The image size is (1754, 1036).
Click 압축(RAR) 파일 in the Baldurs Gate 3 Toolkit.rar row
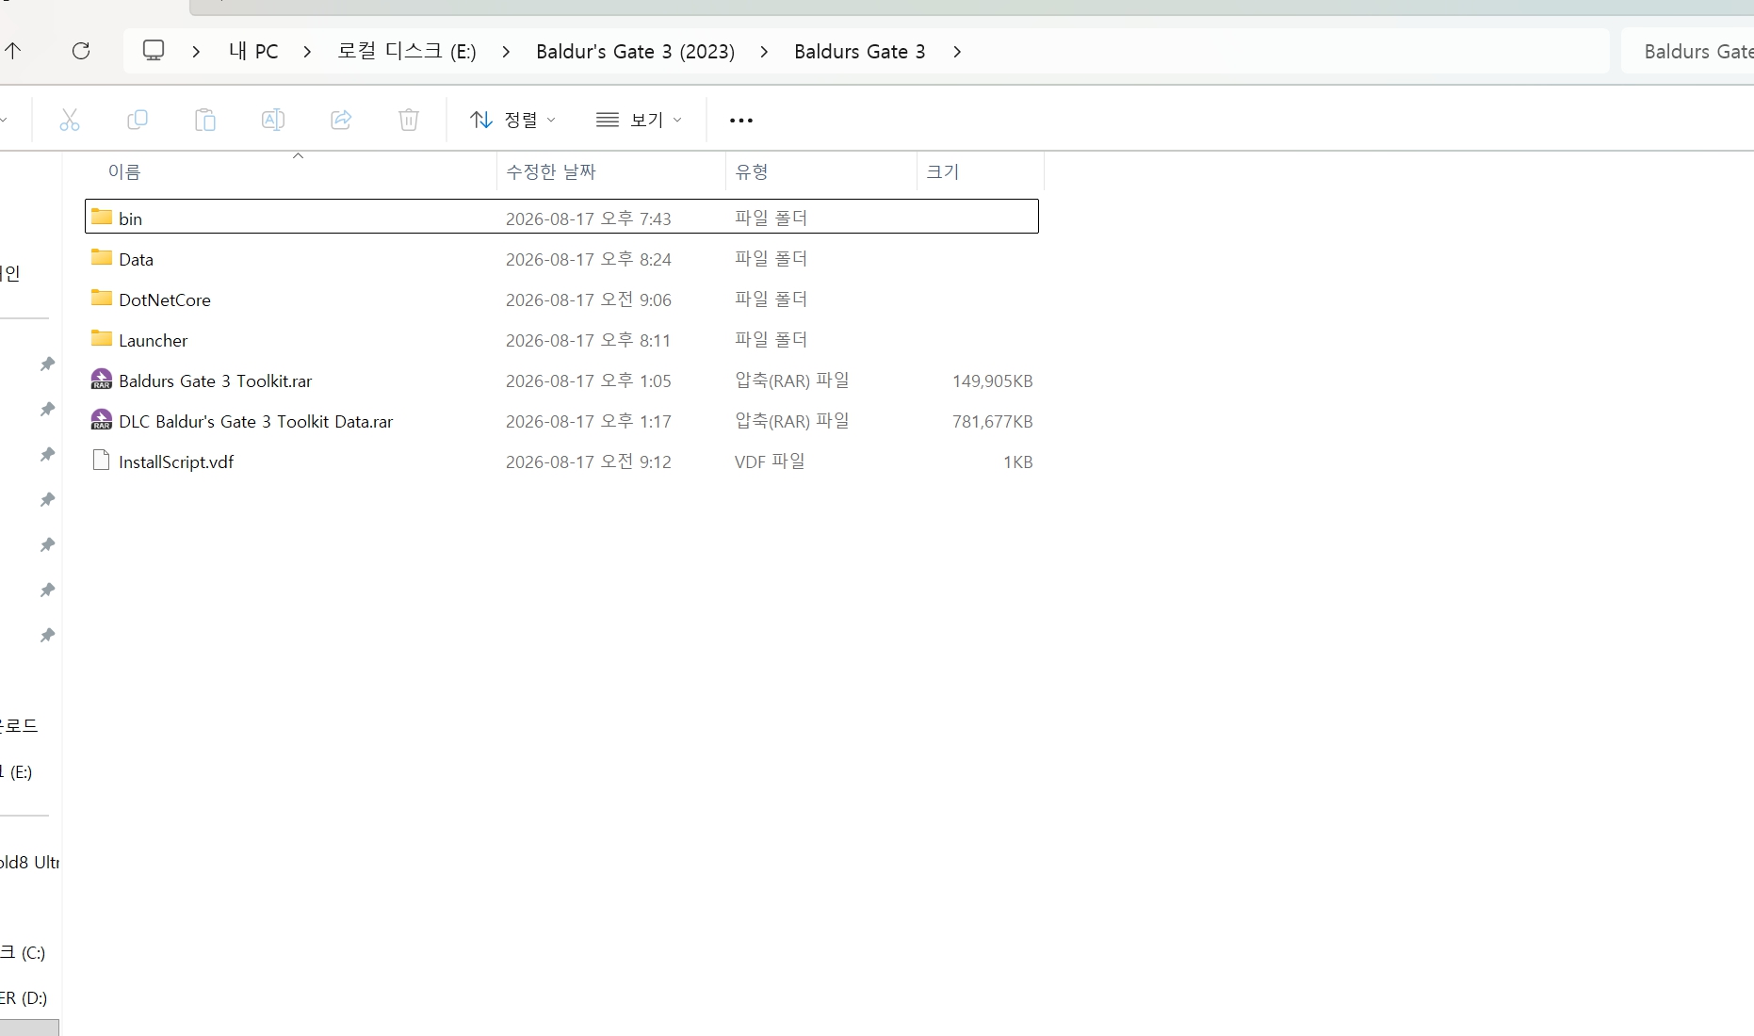(792, 380)
